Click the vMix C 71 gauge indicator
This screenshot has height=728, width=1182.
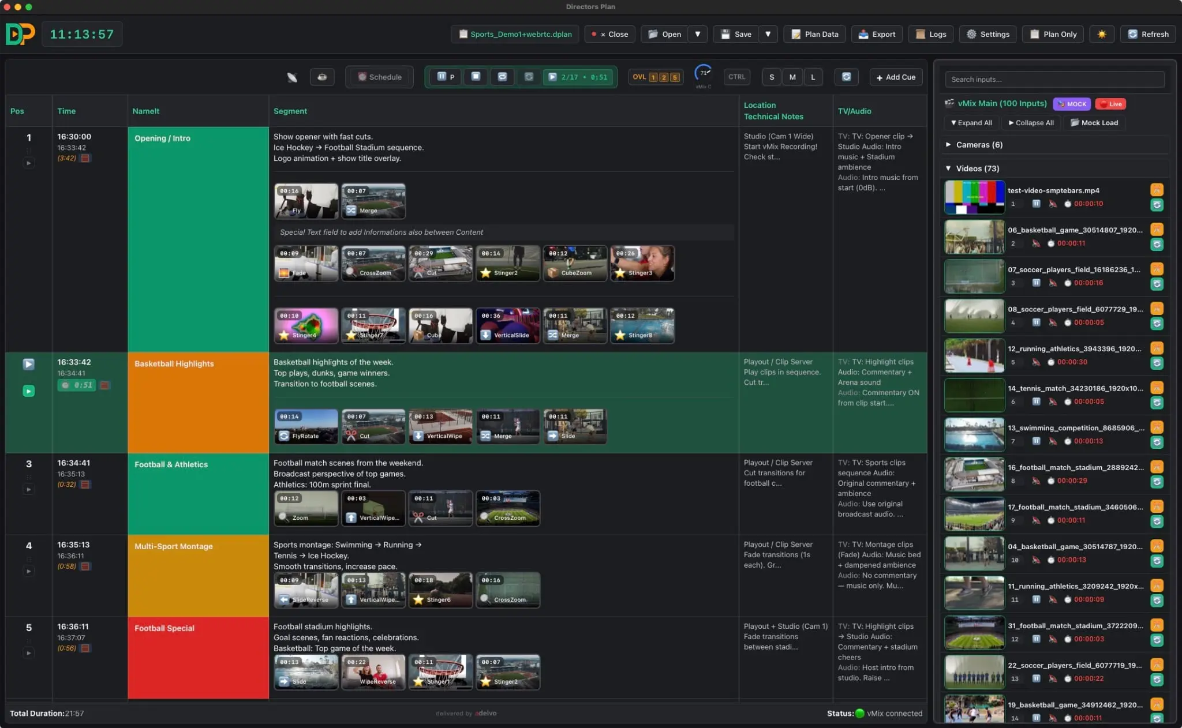[703, 76]
